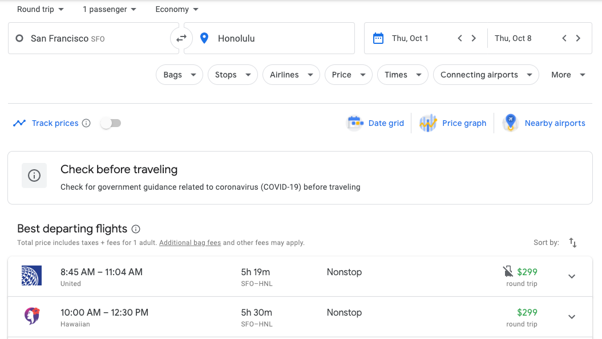602x339 pixels.
Task: Advance departure date to next day
Action: [474, 38]
